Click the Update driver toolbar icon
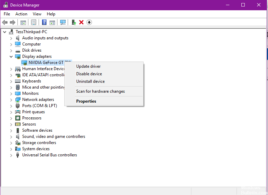The width and height of the screenshot is (268, 195). pos(74,22)
